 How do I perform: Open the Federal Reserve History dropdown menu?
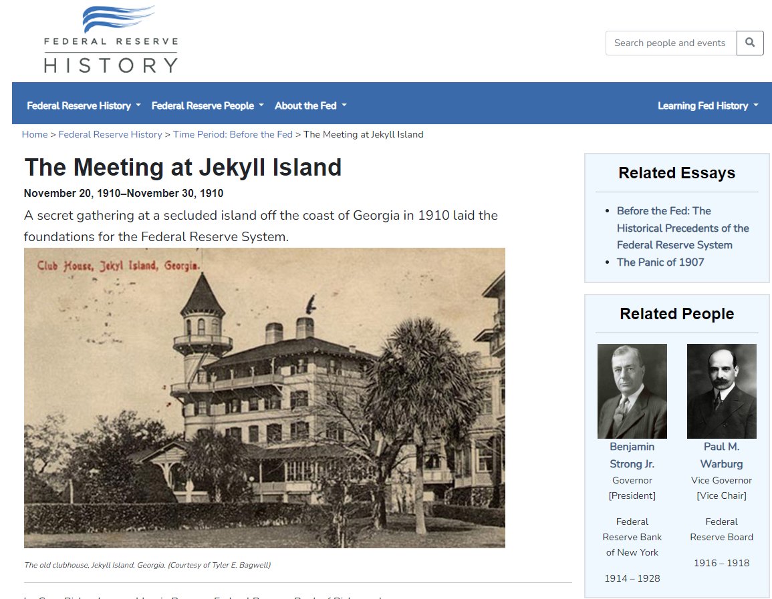[84, 106]
